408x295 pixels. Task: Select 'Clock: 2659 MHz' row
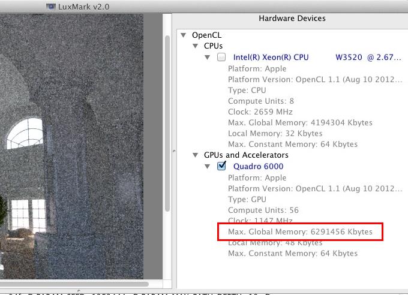(x=260, y=112)
